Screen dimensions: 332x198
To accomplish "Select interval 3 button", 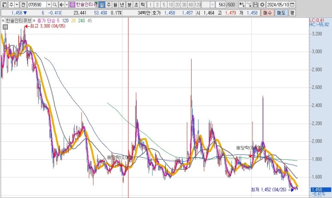I will coord(157,4).
